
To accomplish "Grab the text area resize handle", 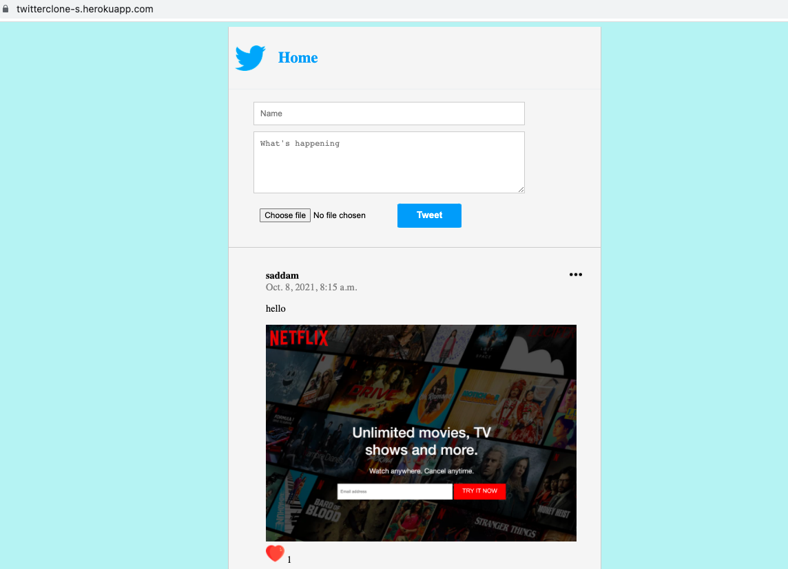I will pyautogui.click(x=521, y=190).
